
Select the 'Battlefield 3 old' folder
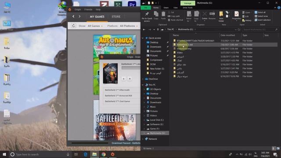225,45
